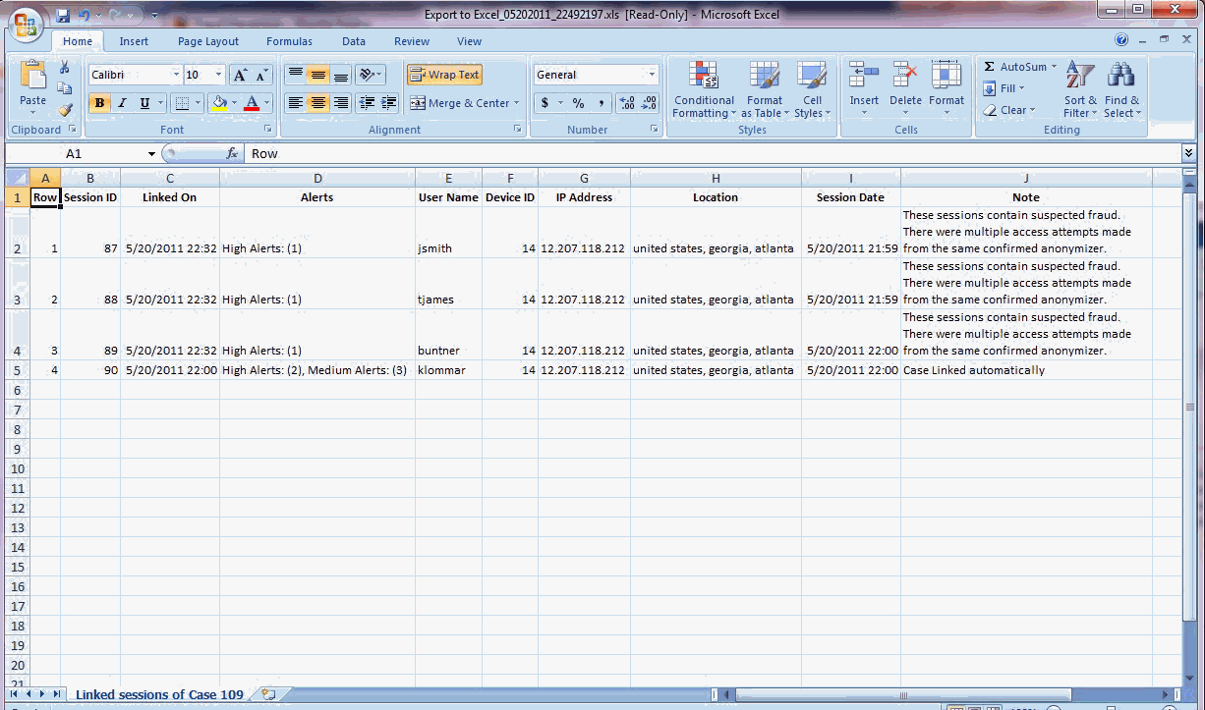Open the Formulas ribbon tab

coord(289,41)
